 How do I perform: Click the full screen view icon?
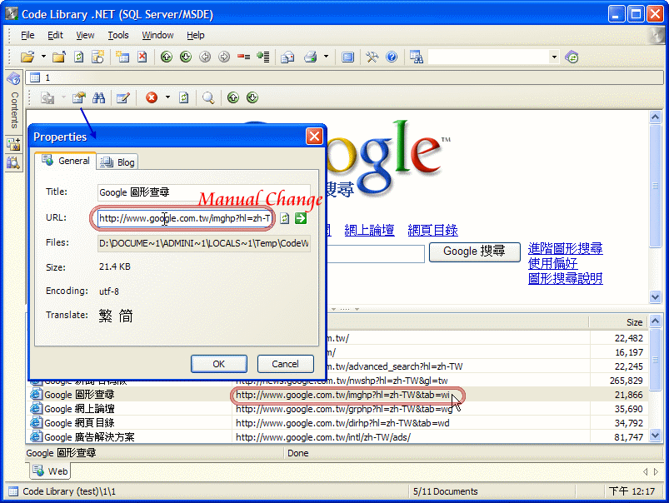(347, 57)
